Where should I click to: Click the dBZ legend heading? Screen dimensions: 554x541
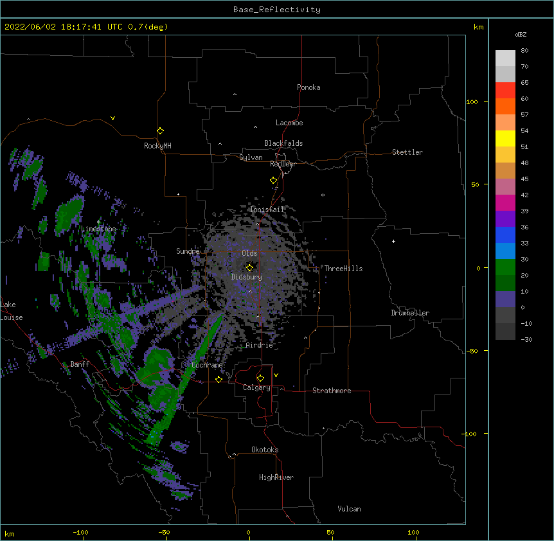(521, 34)
